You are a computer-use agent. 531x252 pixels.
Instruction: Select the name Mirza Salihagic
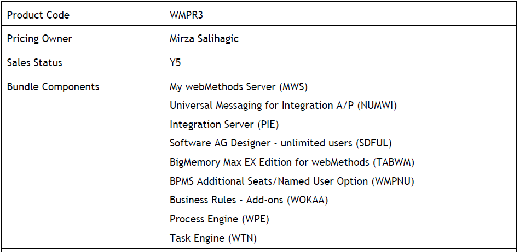[x=204, y=39]
